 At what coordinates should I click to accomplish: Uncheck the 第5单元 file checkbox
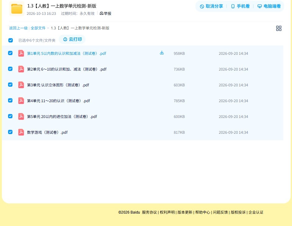[x=10, y=116]
